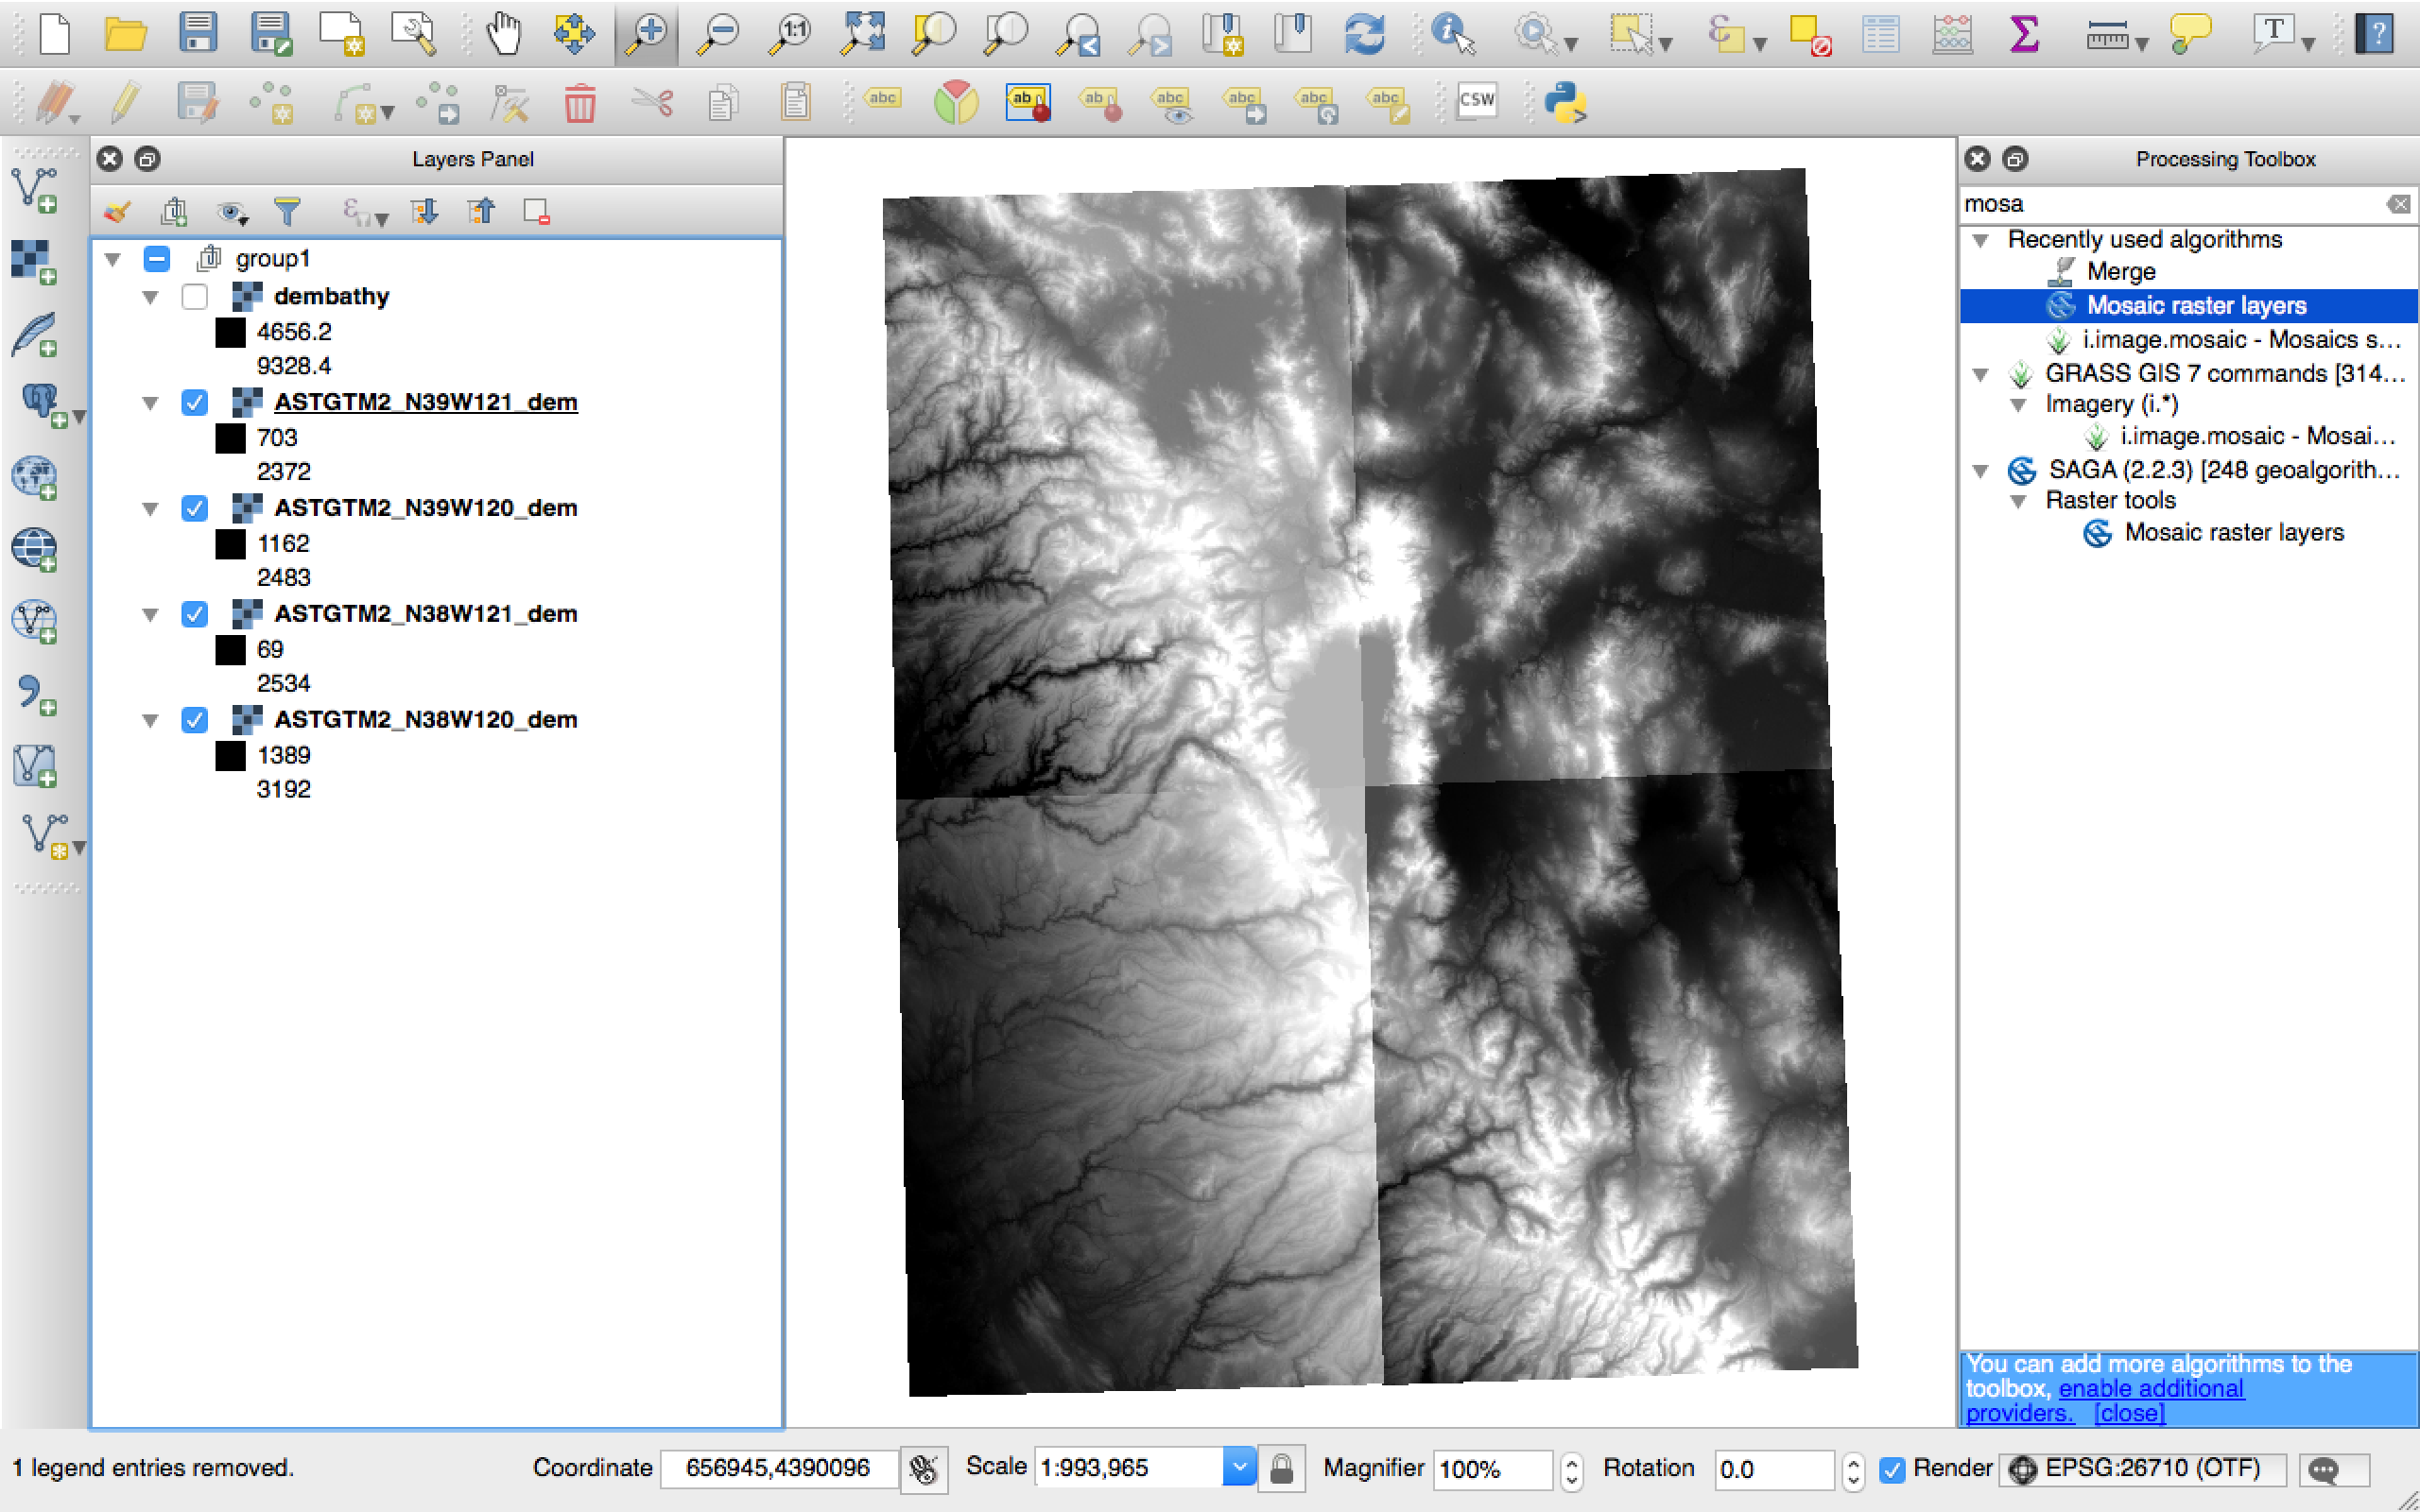
Task: Uncheck the ASTGTM2_N38W121_dem layer
Action: 194,614
